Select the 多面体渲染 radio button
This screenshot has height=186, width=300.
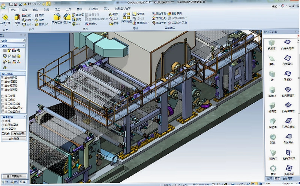3,125
